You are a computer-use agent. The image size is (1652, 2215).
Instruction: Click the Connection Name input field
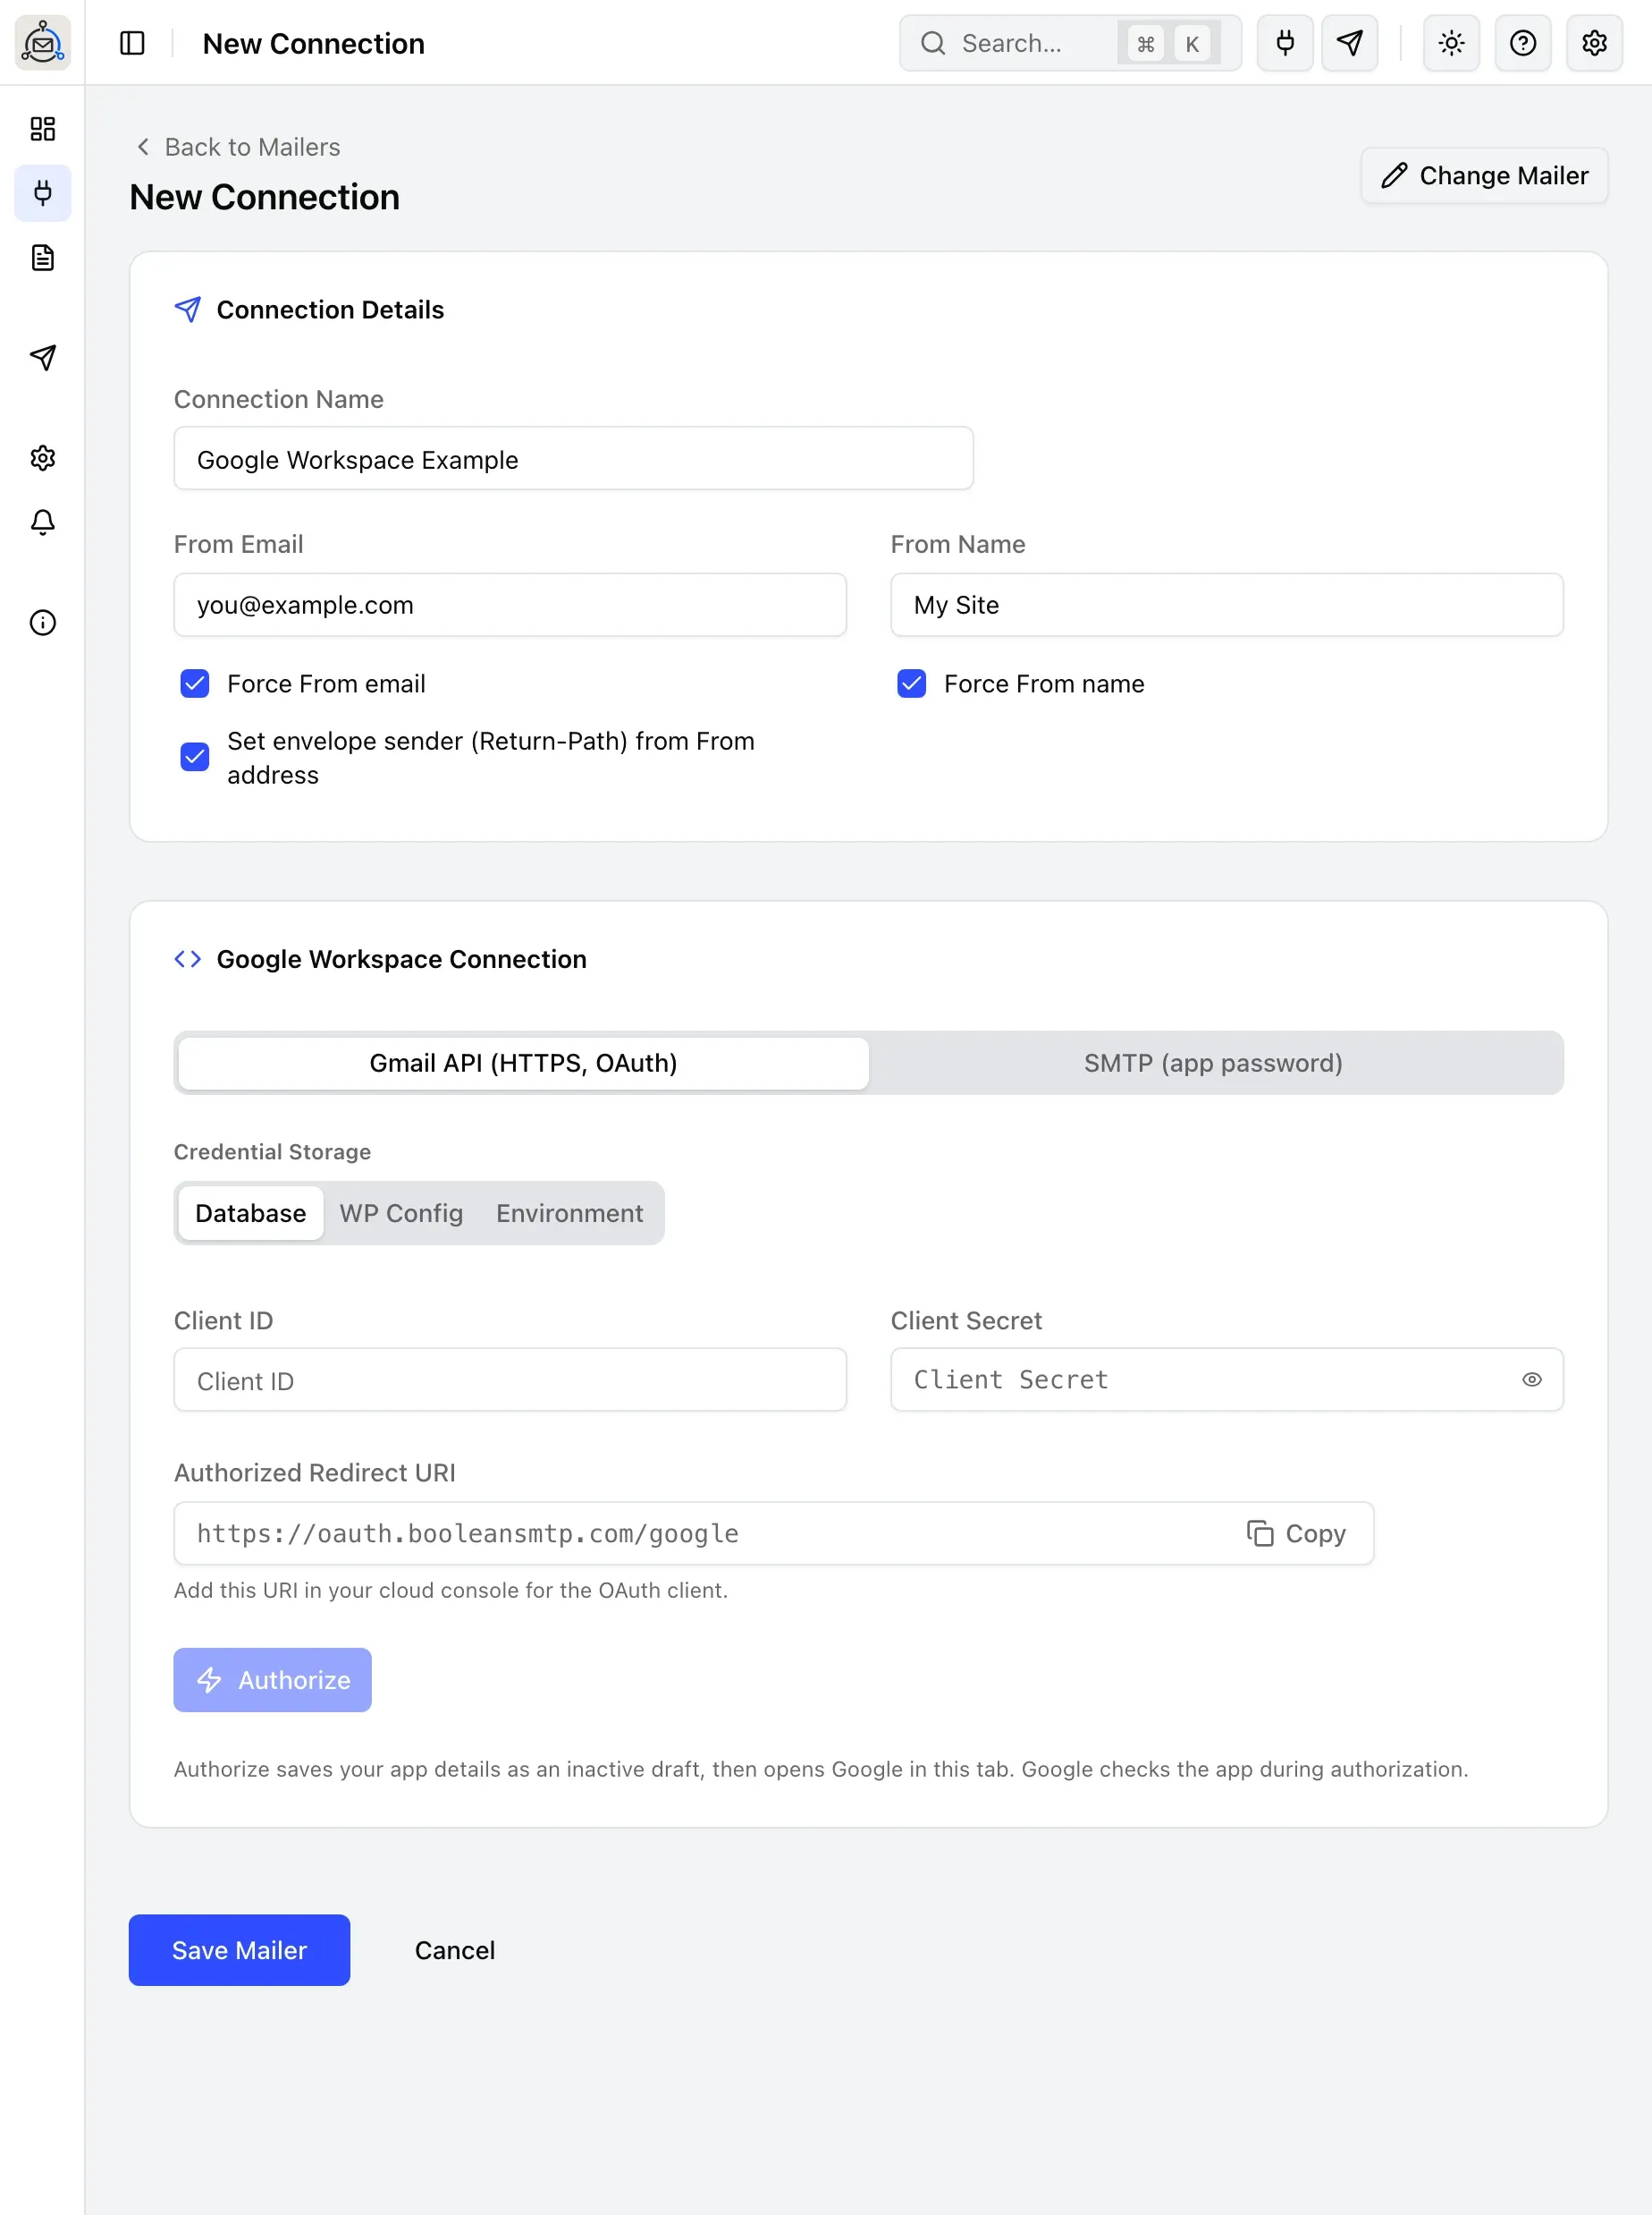pyautogui.click(x=573, y=459)
